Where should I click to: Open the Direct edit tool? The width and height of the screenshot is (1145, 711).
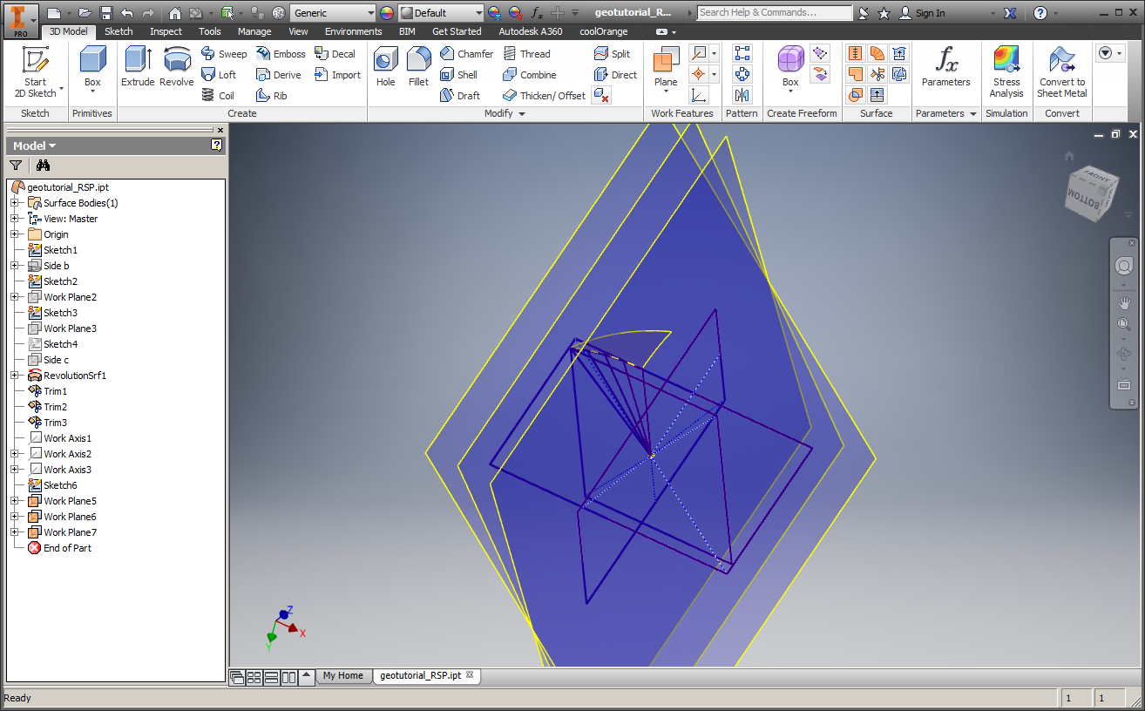(x=615, y=75)
